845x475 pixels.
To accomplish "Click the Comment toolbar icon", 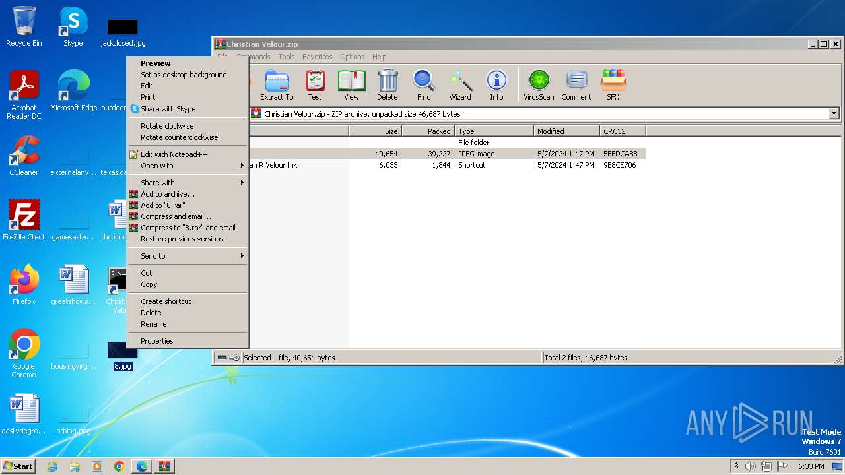I will coord(576,85).
